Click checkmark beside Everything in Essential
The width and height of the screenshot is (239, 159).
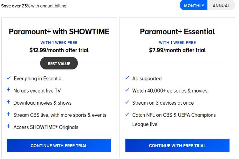pos(9,78)
